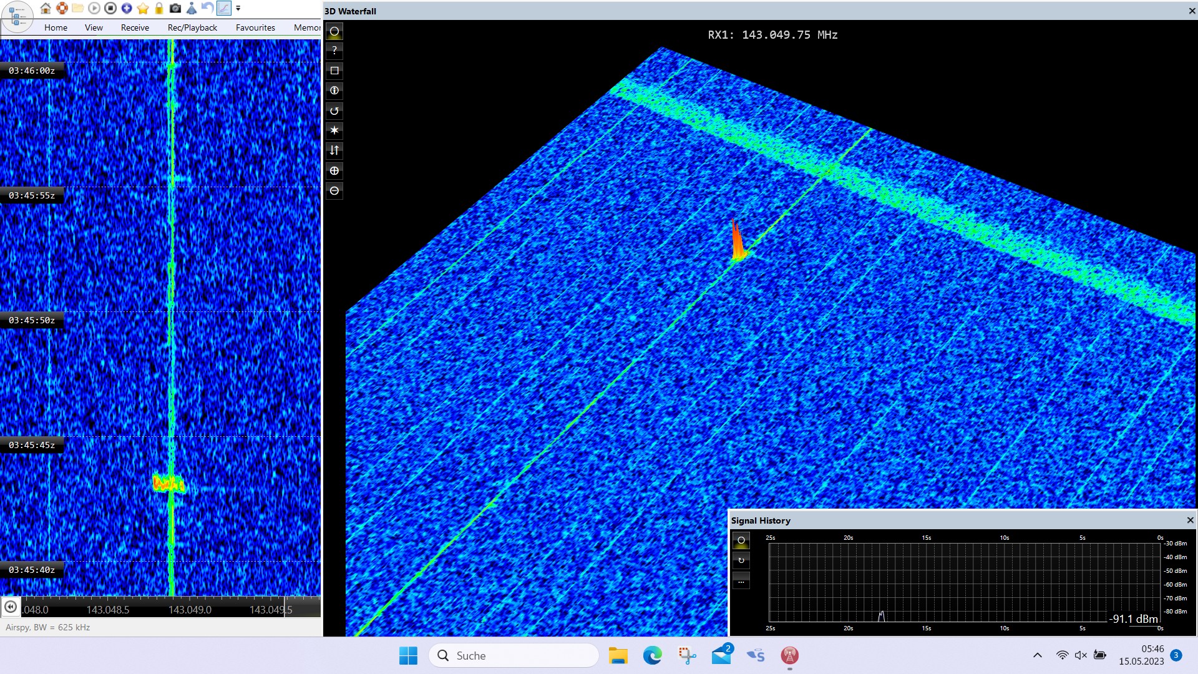Open Microsoft Edge from the taskbar

pyautogui.click(x=653, y=655)
